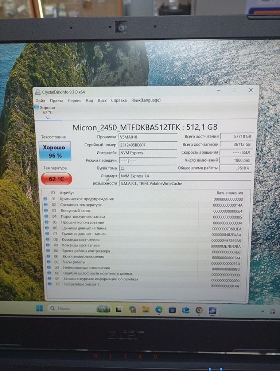Select row 08 Команды хост-чтения
Screen dimensions: 280x371
144,240
